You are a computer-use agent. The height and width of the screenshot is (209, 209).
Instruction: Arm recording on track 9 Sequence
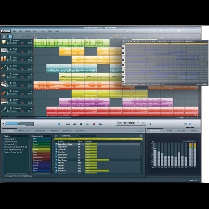coord(23,111)
